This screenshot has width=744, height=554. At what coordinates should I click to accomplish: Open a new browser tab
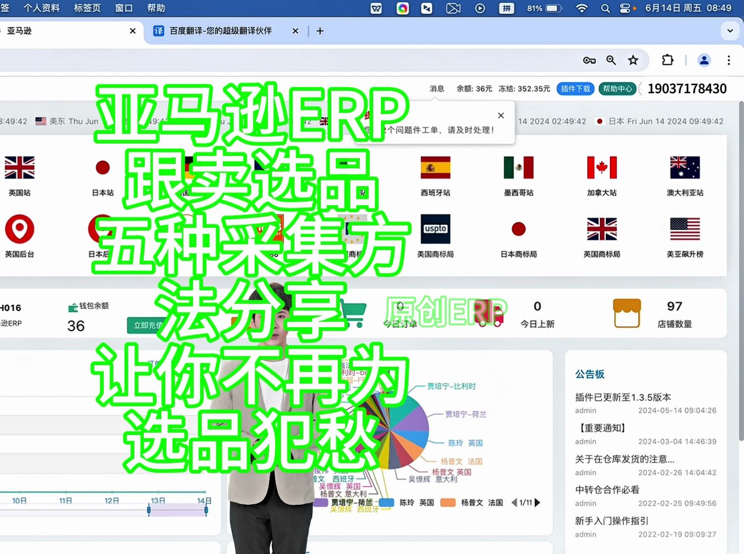pos(320,31)
